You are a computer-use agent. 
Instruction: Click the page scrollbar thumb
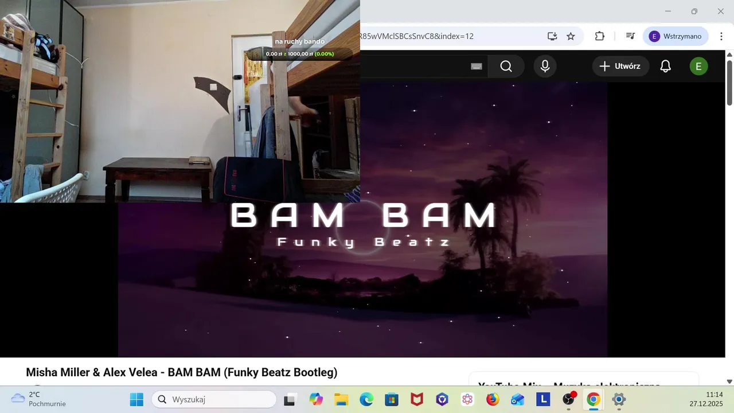coord(729,82)
